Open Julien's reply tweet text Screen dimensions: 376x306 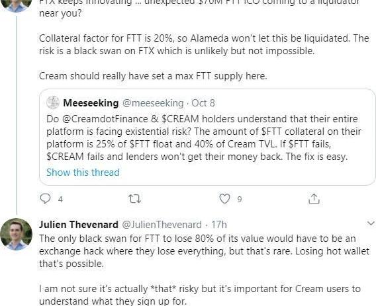(x=205, y=270)
